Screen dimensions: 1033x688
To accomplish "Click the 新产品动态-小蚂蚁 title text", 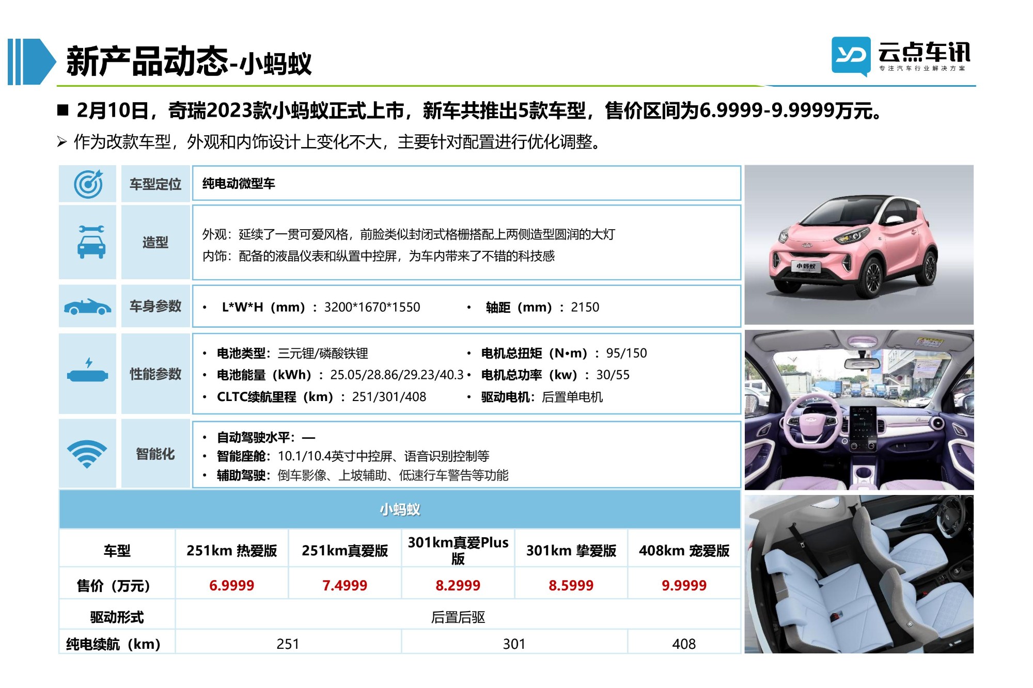I will click(x=189, y=62).
